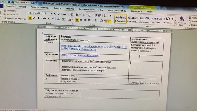Open the Абзац dialog launcher
The height and width of the screenshot is (111, 197).
coord(111,26)
